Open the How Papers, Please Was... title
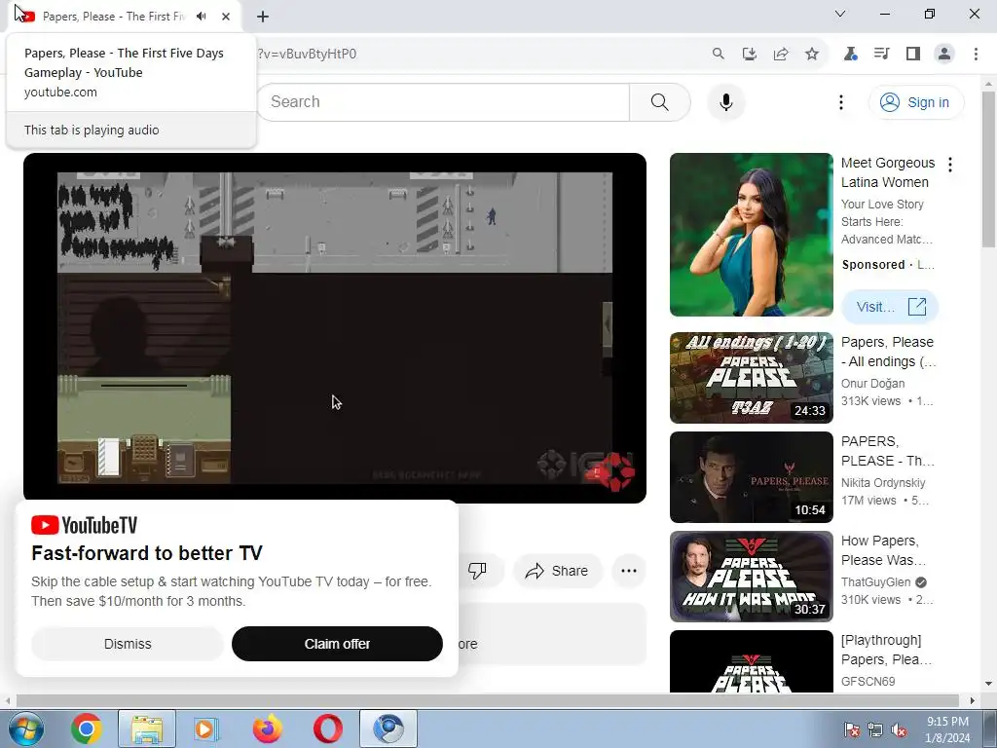 [x=883, y=550]
